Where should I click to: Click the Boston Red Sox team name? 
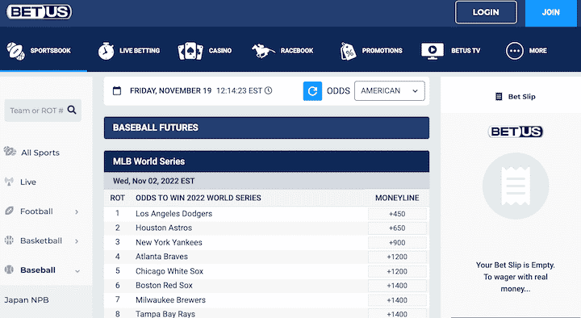[164, 286]
